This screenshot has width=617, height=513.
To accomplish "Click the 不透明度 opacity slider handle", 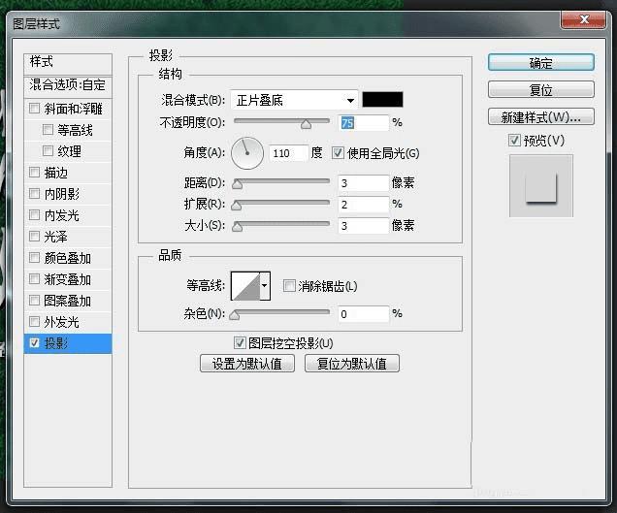I will pyautogui.click(x=307, y=124).
